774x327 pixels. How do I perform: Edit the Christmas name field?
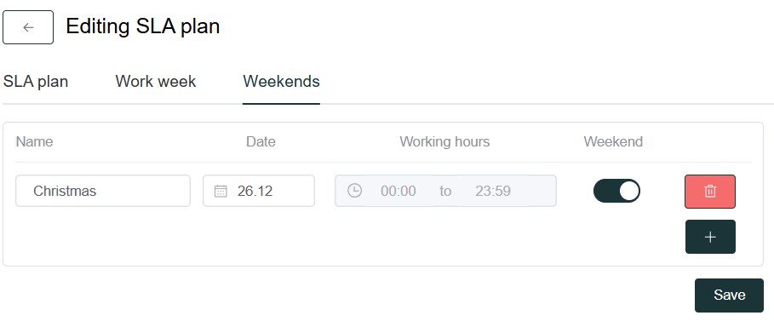[x=103, y=191]
